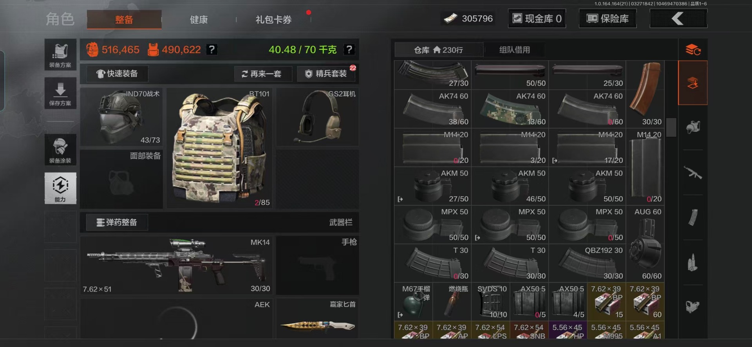Open the 装备方案 loadout icon
The width and height of the screenshot is (752, 347).
(x=60, y=55)
